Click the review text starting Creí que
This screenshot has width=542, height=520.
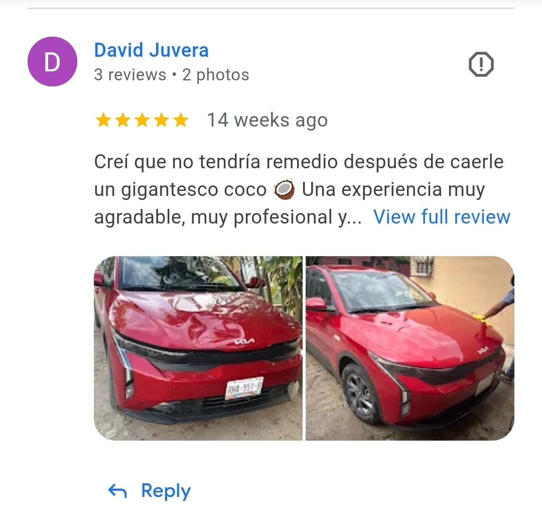click(x=299, y=189)
